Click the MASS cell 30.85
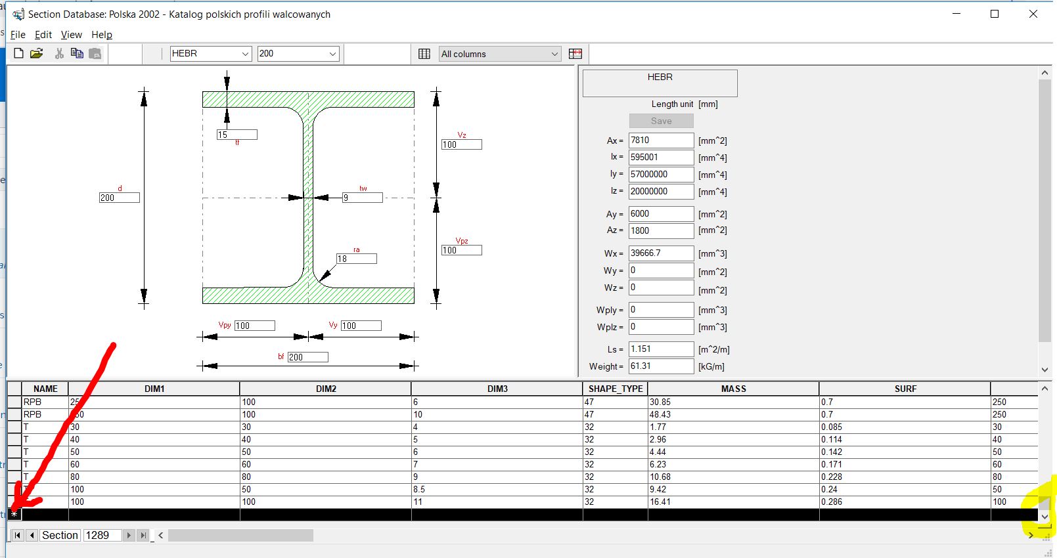This screenshot has height=558, width=1057. [734, 402]
